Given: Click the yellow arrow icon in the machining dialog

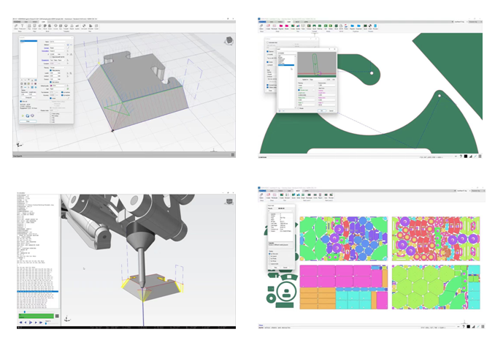Looking at the screenshot, I should coord(23,116).
